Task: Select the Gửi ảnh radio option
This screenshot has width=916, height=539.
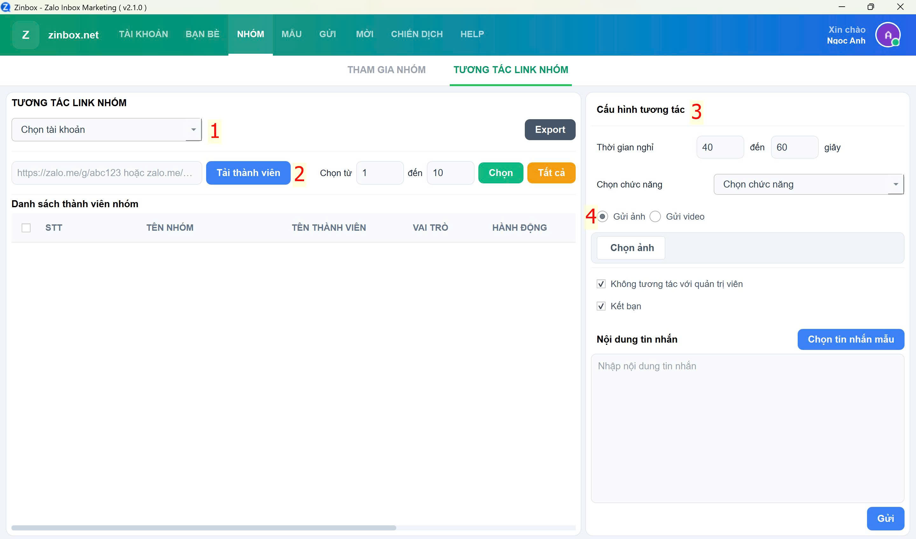Action: [x=602, y=216]
